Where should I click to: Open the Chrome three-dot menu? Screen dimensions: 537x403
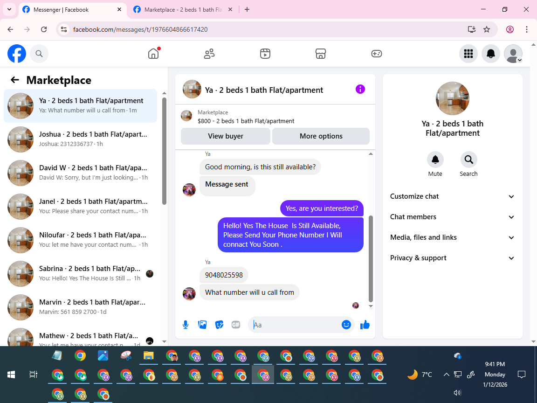click(x=527, y=29)
